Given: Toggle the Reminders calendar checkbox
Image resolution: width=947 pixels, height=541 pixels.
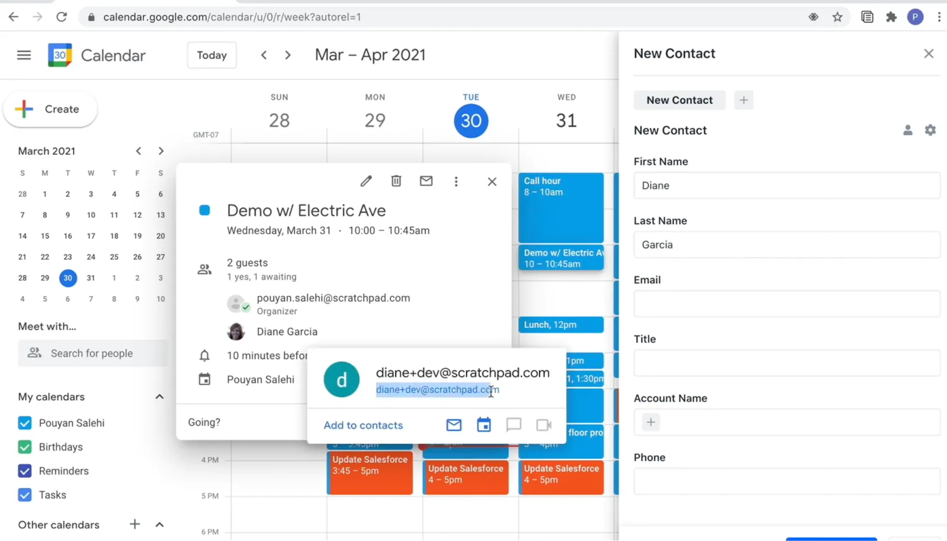Looking at the screenshot, I should [x=25, y=471].
